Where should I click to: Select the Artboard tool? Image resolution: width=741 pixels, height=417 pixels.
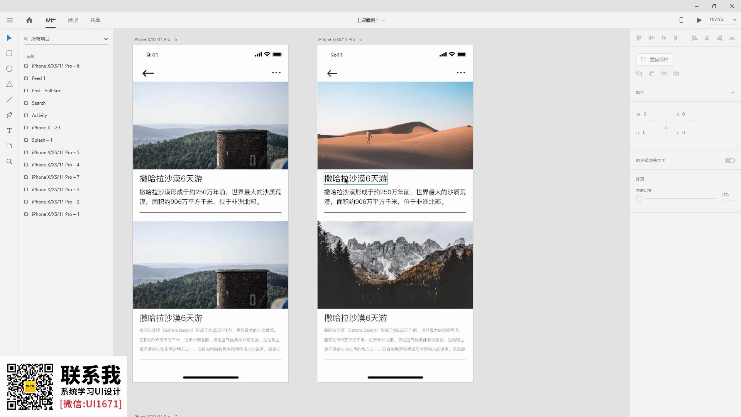point(9,146)
